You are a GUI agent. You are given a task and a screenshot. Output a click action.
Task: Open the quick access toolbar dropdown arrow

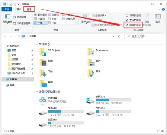pos(18,4)
